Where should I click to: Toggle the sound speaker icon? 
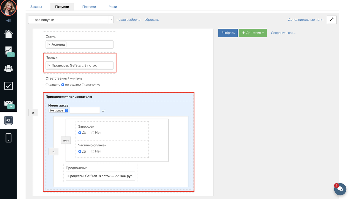pos(8,20)
